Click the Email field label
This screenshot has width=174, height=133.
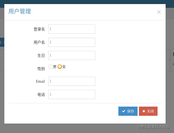point(40,81)
